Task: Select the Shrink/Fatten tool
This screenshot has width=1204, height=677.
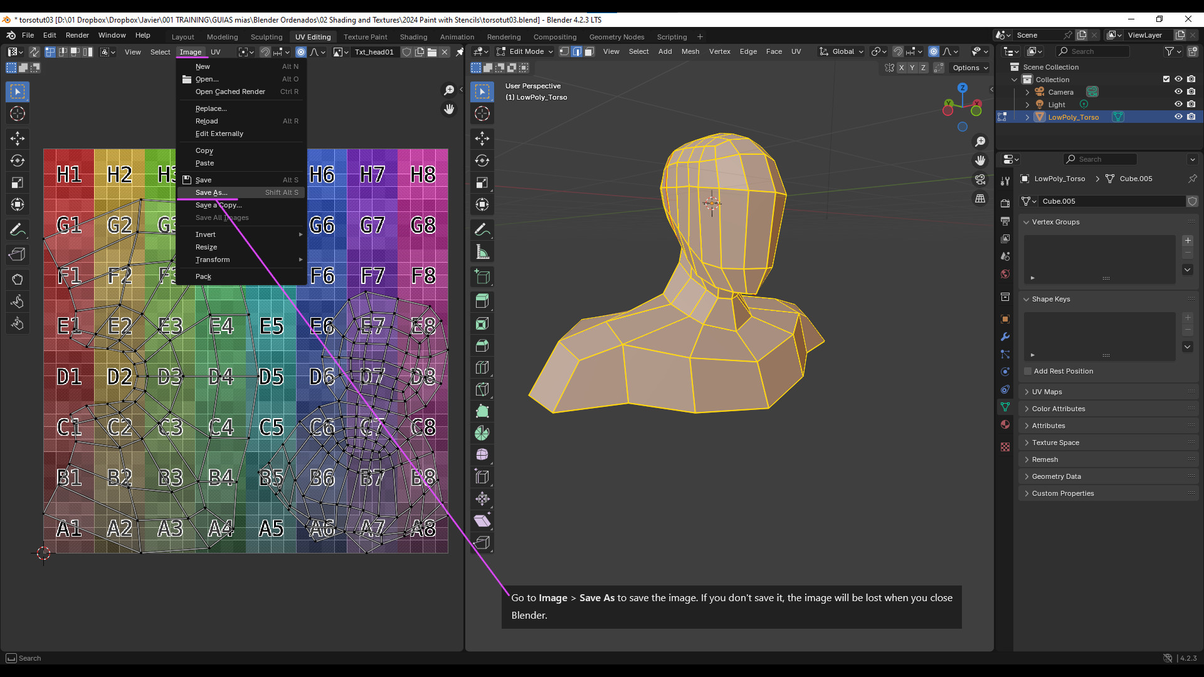Action: click(482, 499)
